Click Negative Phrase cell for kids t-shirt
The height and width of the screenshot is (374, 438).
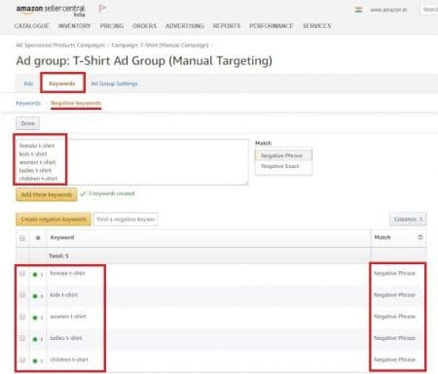[394, 294]
